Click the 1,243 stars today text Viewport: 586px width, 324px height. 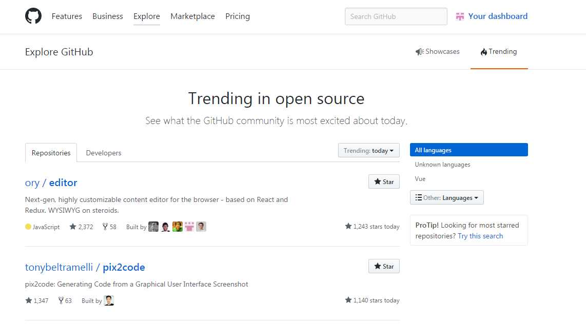tap(373, 226)
